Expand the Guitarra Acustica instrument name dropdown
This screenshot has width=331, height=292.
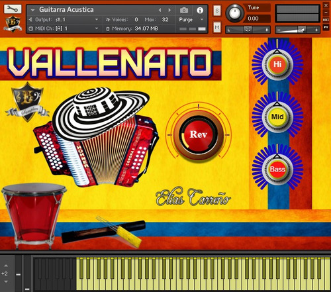[33, 10]
